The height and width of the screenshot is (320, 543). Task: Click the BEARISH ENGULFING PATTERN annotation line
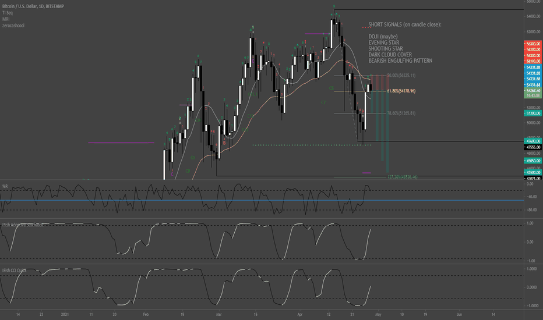pyautogui.click(x=400, y=61)
